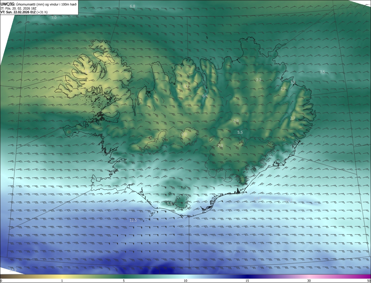Click the 7.2 value label on the map
Viewport: 371px width, 283px height.
(293, 82)
